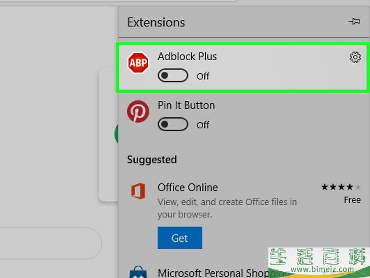Click the Suggested section heading
The height and width of the screenshot is (278, 370).
click(x=152, y=160)
